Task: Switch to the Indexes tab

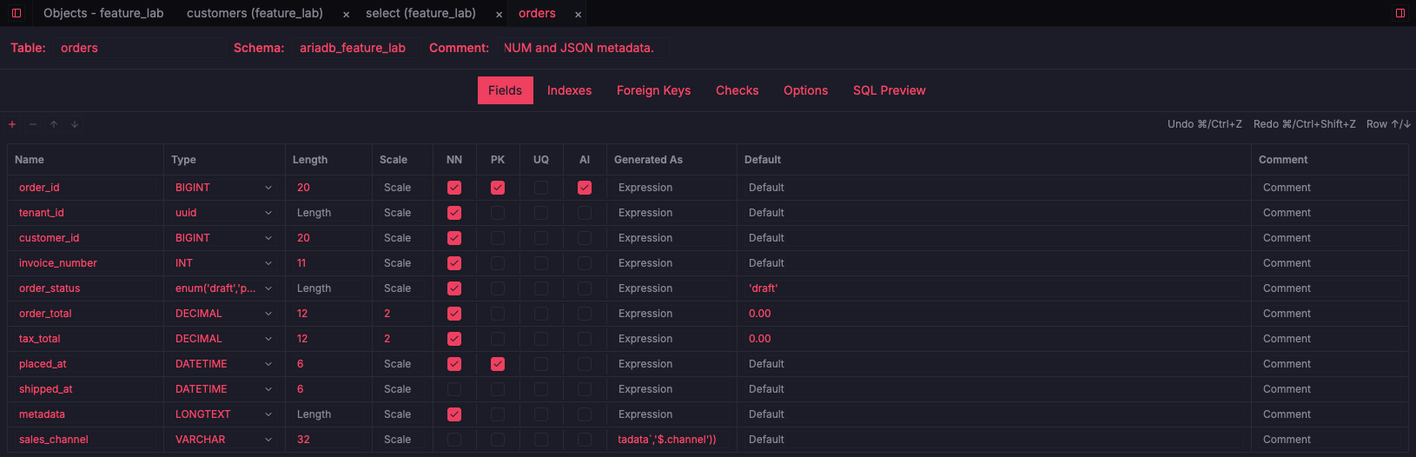Action: [x=569, y=90]
